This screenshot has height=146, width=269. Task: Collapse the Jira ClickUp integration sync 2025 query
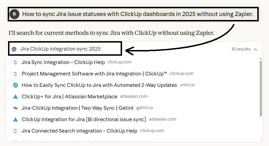click(60, 49)
